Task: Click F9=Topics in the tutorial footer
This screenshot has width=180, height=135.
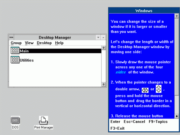Action: 158,122
